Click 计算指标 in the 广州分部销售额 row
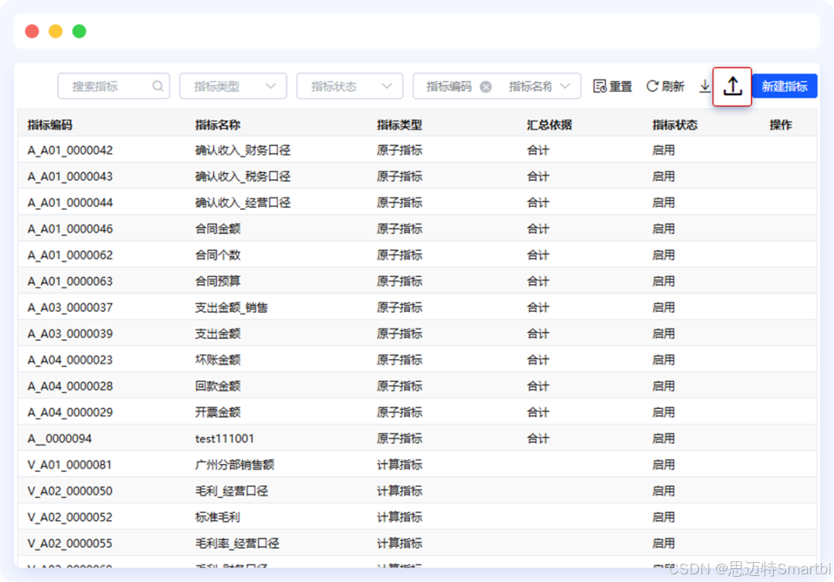 coord(399,465)
